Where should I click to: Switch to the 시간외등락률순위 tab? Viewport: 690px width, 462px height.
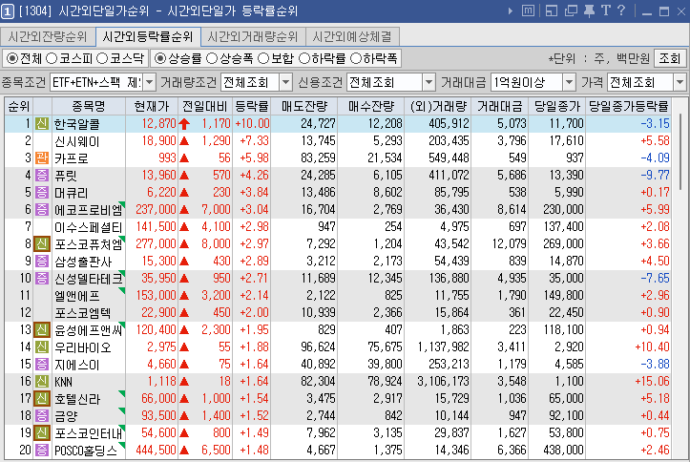[x=148, y=36]
